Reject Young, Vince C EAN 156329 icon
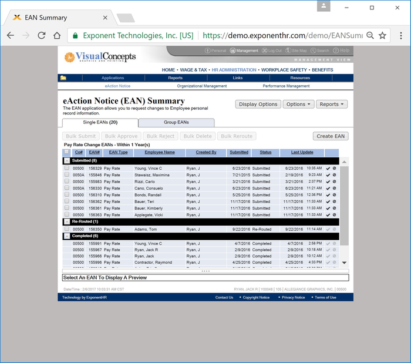This screenshot has height=363, width=411. (335, 168)
